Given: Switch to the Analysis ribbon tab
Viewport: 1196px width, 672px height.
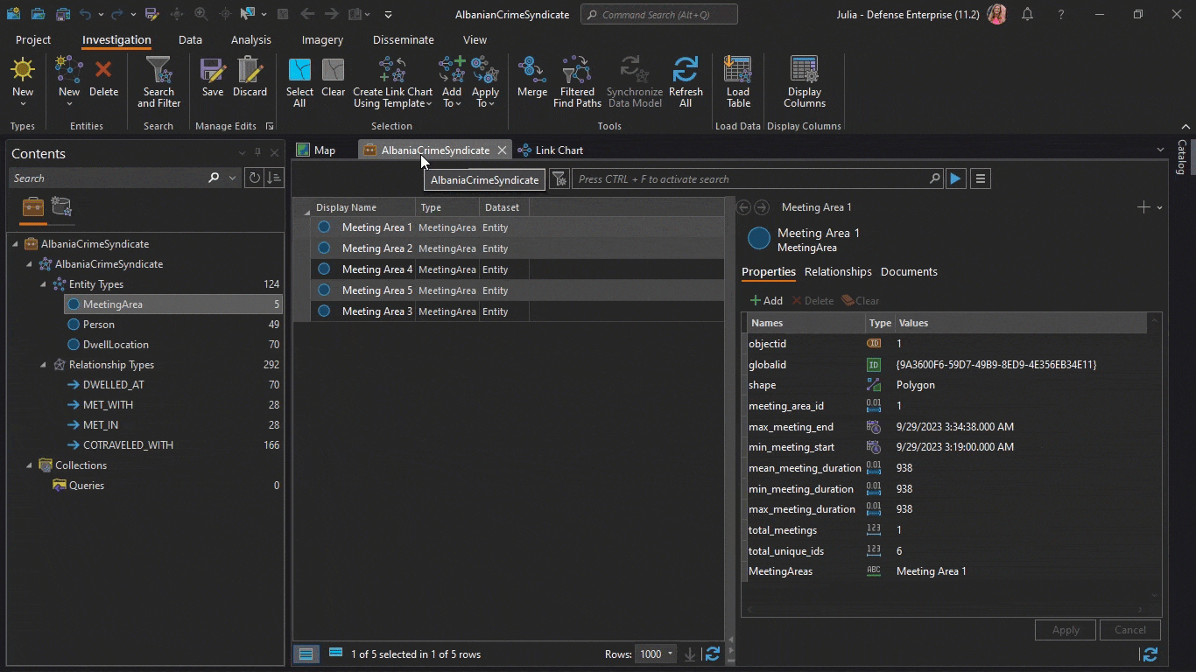Looking at the screenshot, I should (250, 39).
